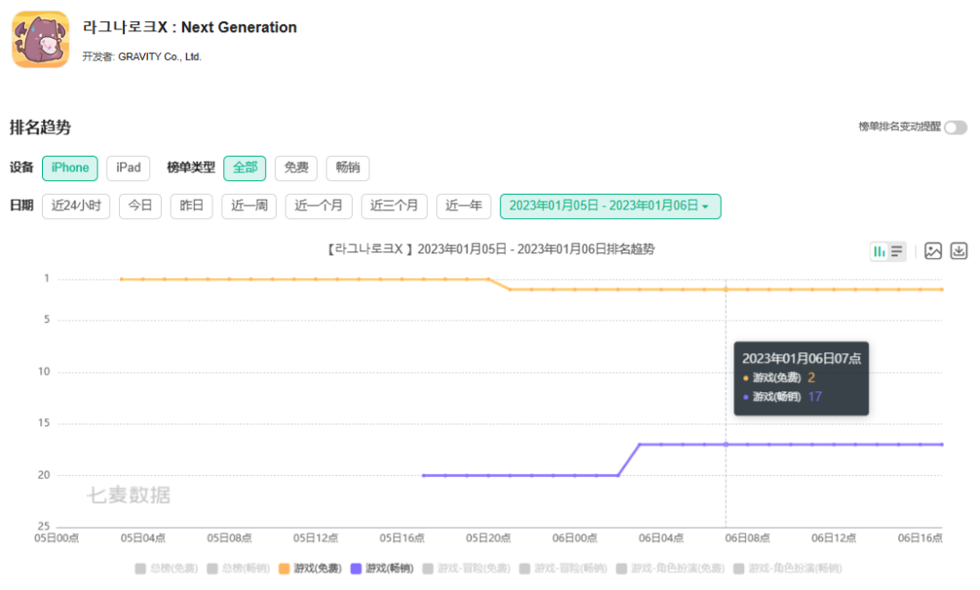This screenshot has height=590, width=980.
Task: Filter chart type to 免费
Action: [x=296, y=167]
